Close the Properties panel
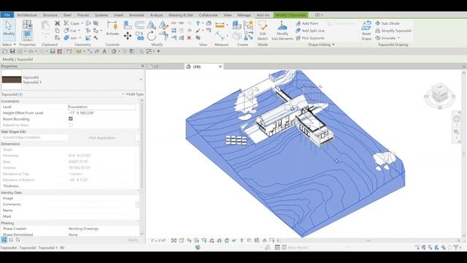Viewport: 467px width, 263px height. coord(142,66)
